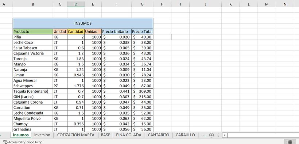
Task: Select column G header
Action: coord(142,4)
